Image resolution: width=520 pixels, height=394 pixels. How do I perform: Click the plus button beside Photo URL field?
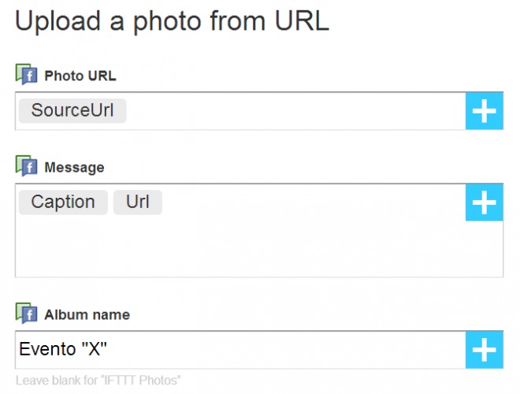point(485,111)
